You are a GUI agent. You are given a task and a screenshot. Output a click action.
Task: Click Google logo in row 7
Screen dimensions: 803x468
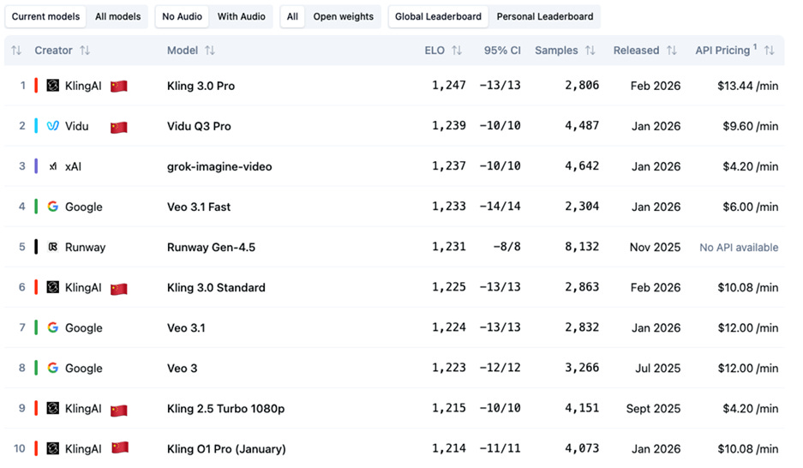pyautogui.click(x=53, y=327)
